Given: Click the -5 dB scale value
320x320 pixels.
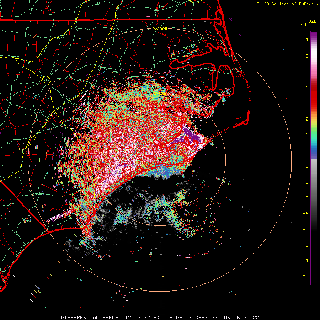Looking at the screenshot, I should [x=305, y=230].
